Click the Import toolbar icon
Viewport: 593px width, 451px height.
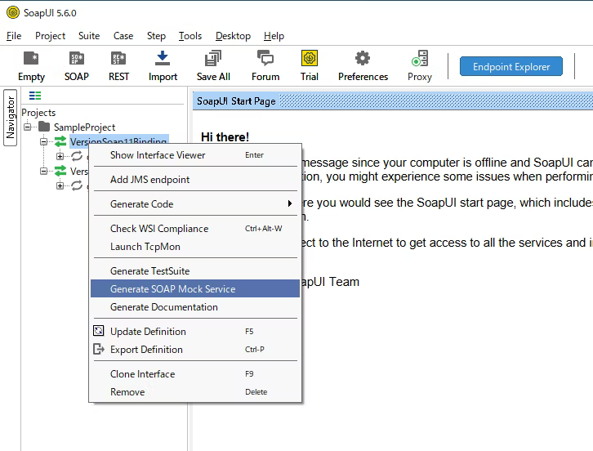coord(163,65)
